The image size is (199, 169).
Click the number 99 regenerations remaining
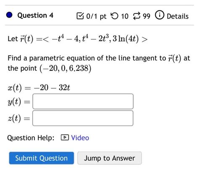147,16
